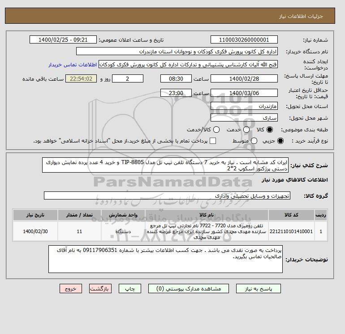Click the remaining days field showing 2

(x=128, y=78)
